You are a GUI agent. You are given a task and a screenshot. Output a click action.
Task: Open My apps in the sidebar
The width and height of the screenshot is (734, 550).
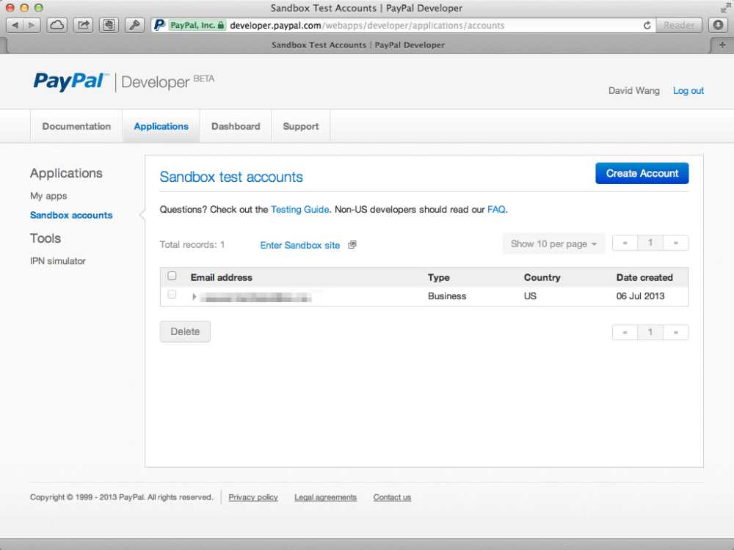48,196
